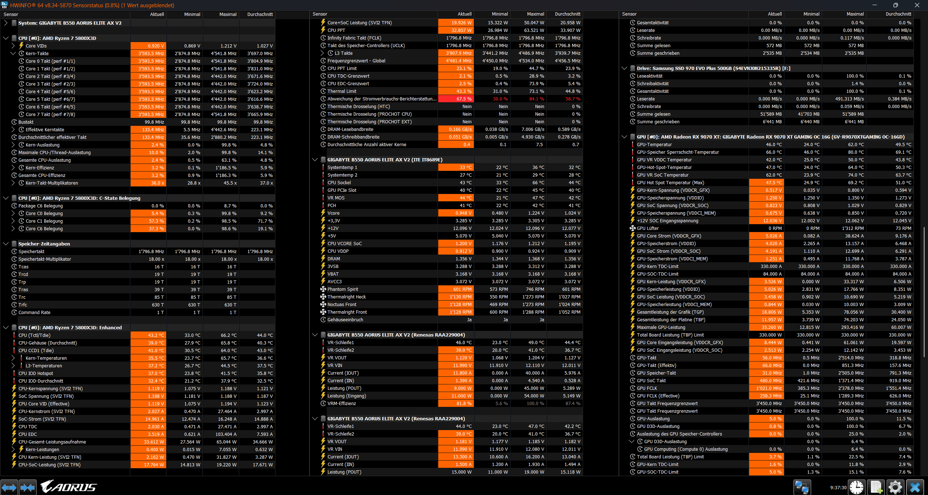Open the remote network center icon
Viewport: 928px width, 495px height.
point(801,487)
